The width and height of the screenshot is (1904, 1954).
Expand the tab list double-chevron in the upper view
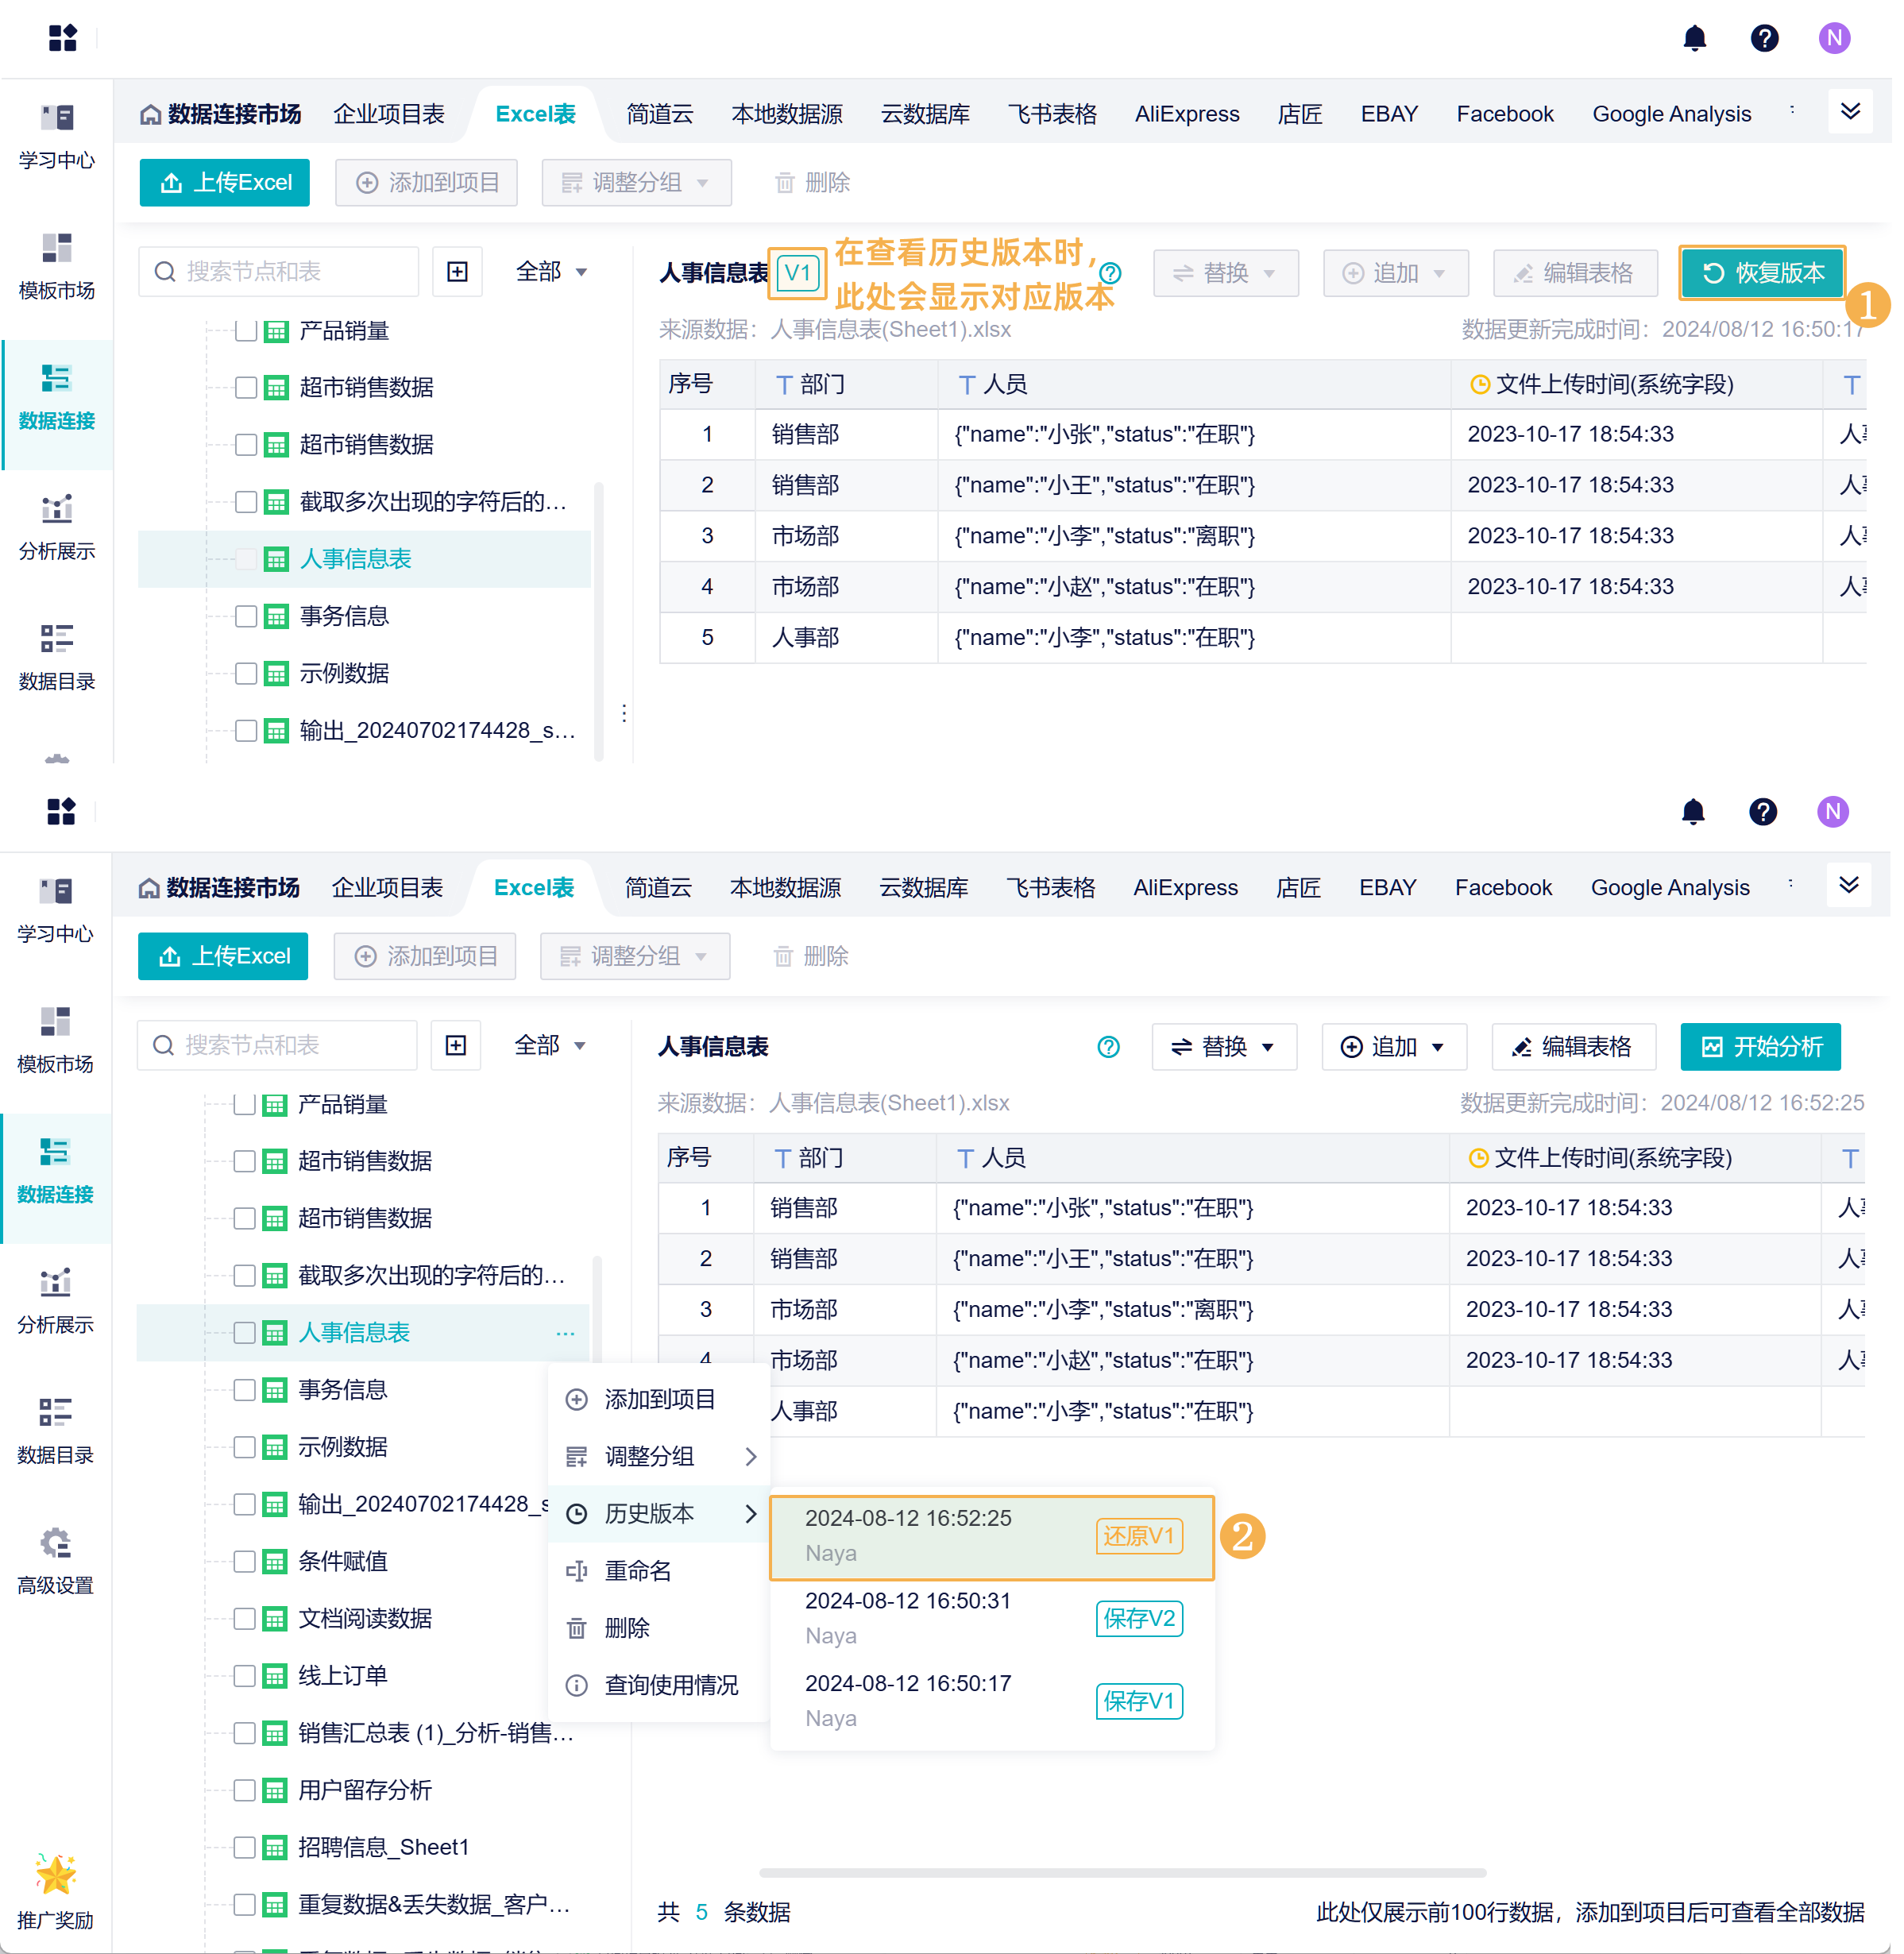point(1850,111)
